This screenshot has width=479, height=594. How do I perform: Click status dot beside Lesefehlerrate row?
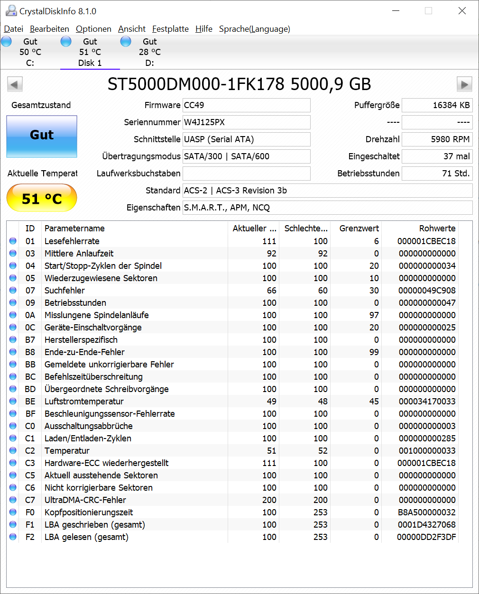tap(13, 241)
